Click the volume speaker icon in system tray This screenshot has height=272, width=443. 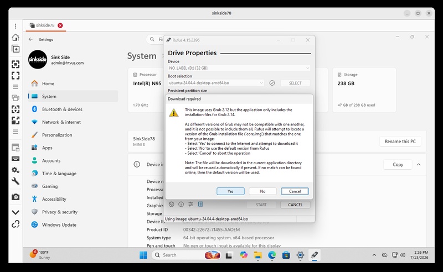(403, 255)
